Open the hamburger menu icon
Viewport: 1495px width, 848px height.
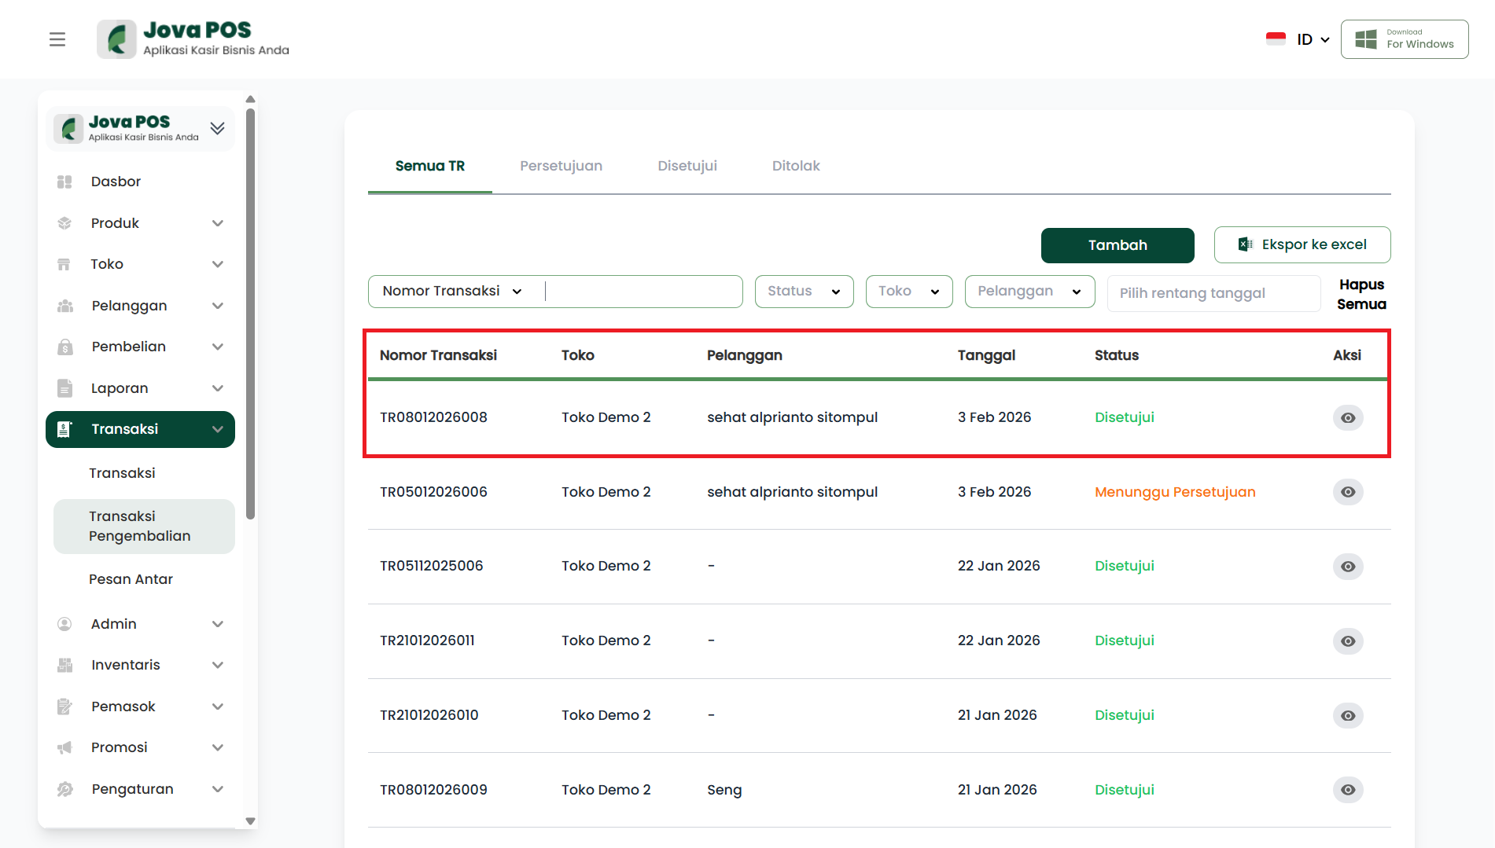(57, 39)
